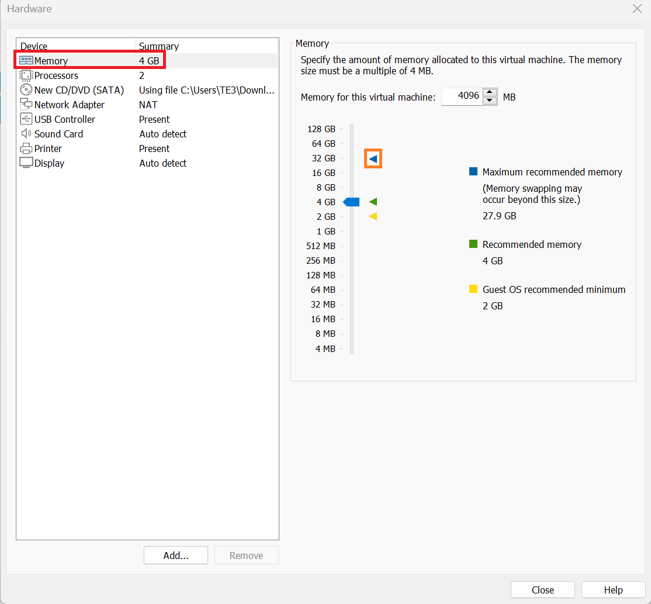This screenshot has width=651, height=604.
Task: Select the Sound Card device
Action: tap(58, 134)
